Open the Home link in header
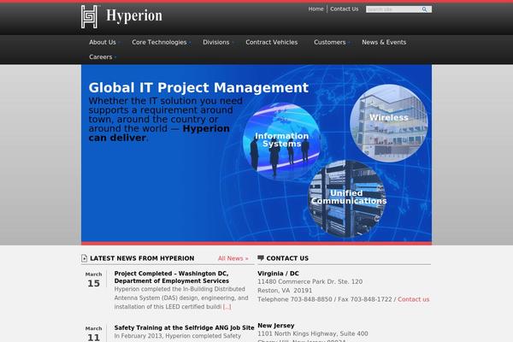The height and width of the screenshot is (342, 513). (x=315, y=9)
